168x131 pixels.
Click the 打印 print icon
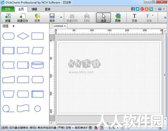(x=87, y=18)
